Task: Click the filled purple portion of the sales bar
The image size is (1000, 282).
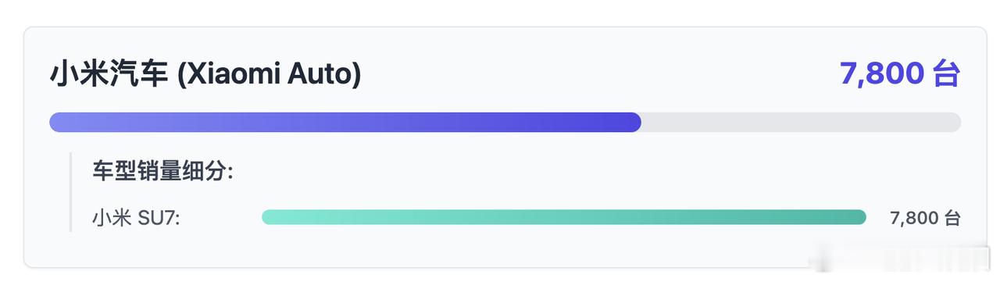Action: point(345,122)
